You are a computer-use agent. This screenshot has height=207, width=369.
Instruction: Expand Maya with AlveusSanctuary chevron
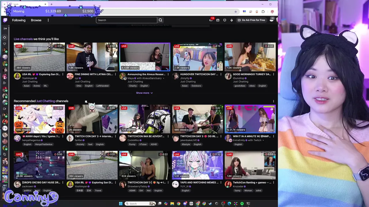(163, 78)
